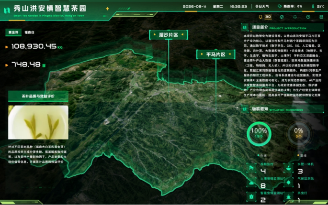
Task: Open help via the question mark icon
Action: [308, 17]
